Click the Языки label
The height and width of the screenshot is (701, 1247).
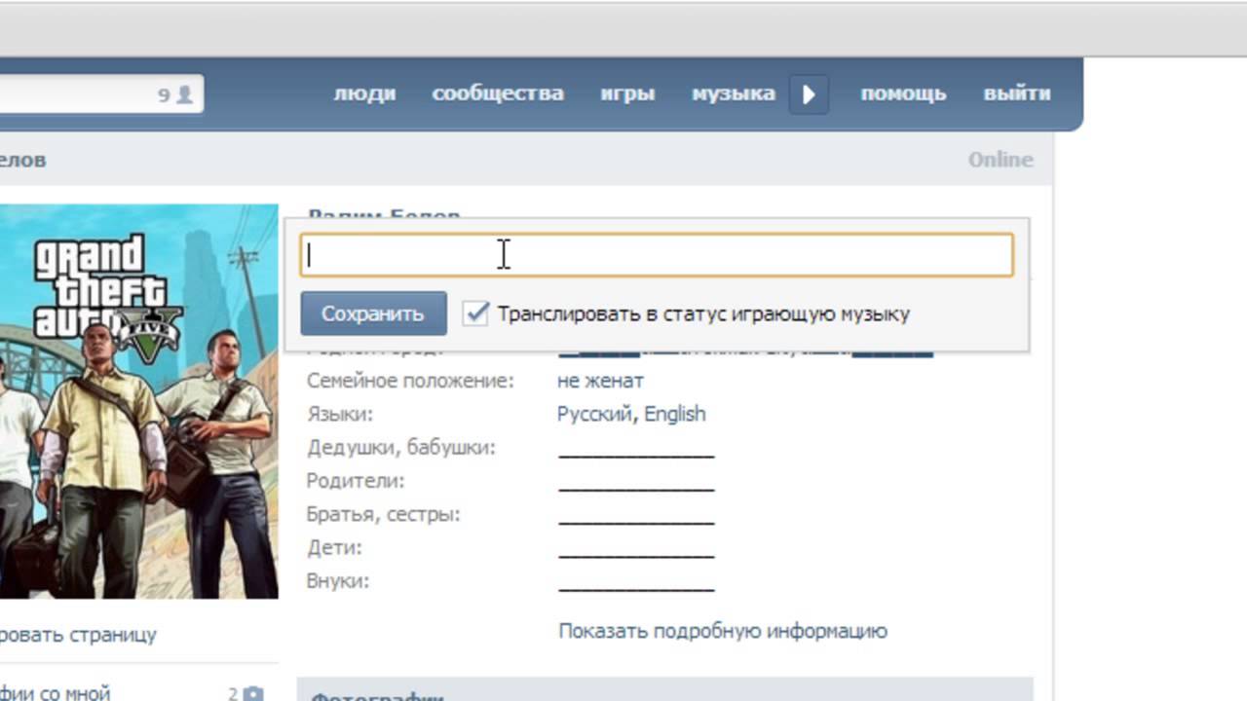pos(340,415)
